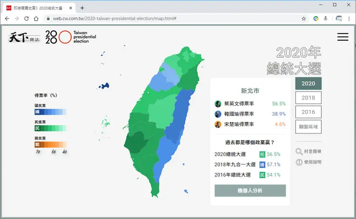
Task: Switch to the 2016 election view
Action: (309, 112)
